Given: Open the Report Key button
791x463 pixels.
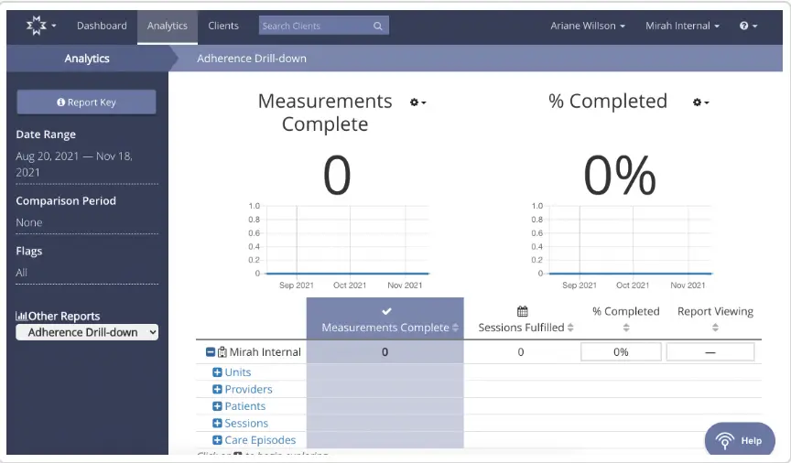Looking at the screenshot, I should (86, 102).
